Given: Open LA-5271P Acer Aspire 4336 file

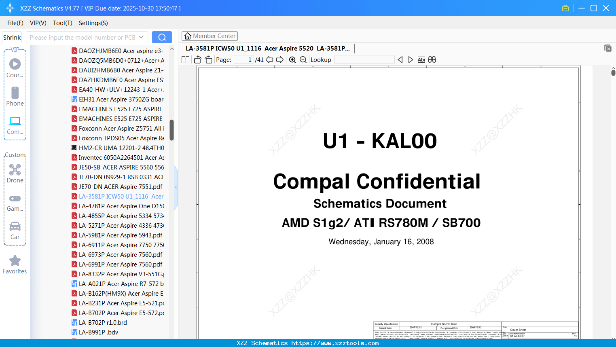Looking at the screenshot, I should click(118, 226).
